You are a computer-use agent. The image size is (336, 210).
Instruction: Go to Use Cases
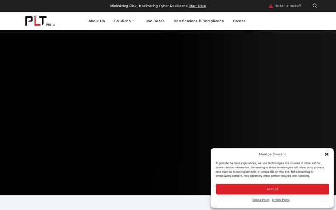(155, 21)
